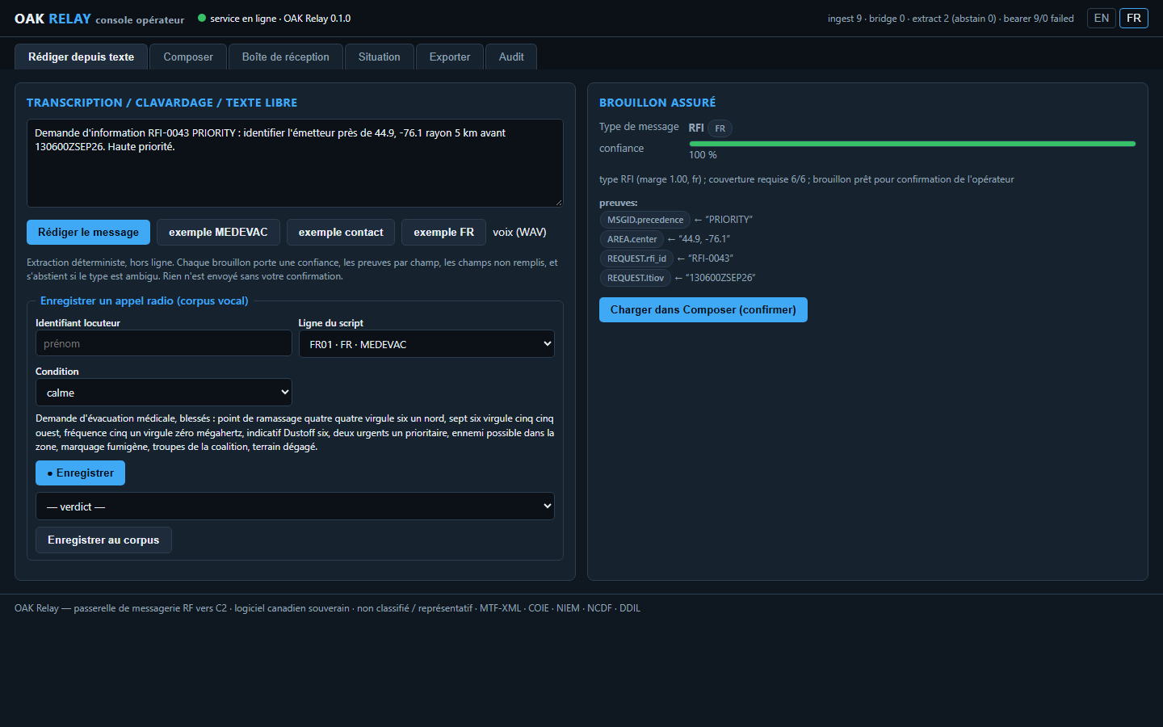Click the Enregistrer un appel radio heading
Screen dimensions: 1163x727
pyautogui.click(x=145, y=300)
